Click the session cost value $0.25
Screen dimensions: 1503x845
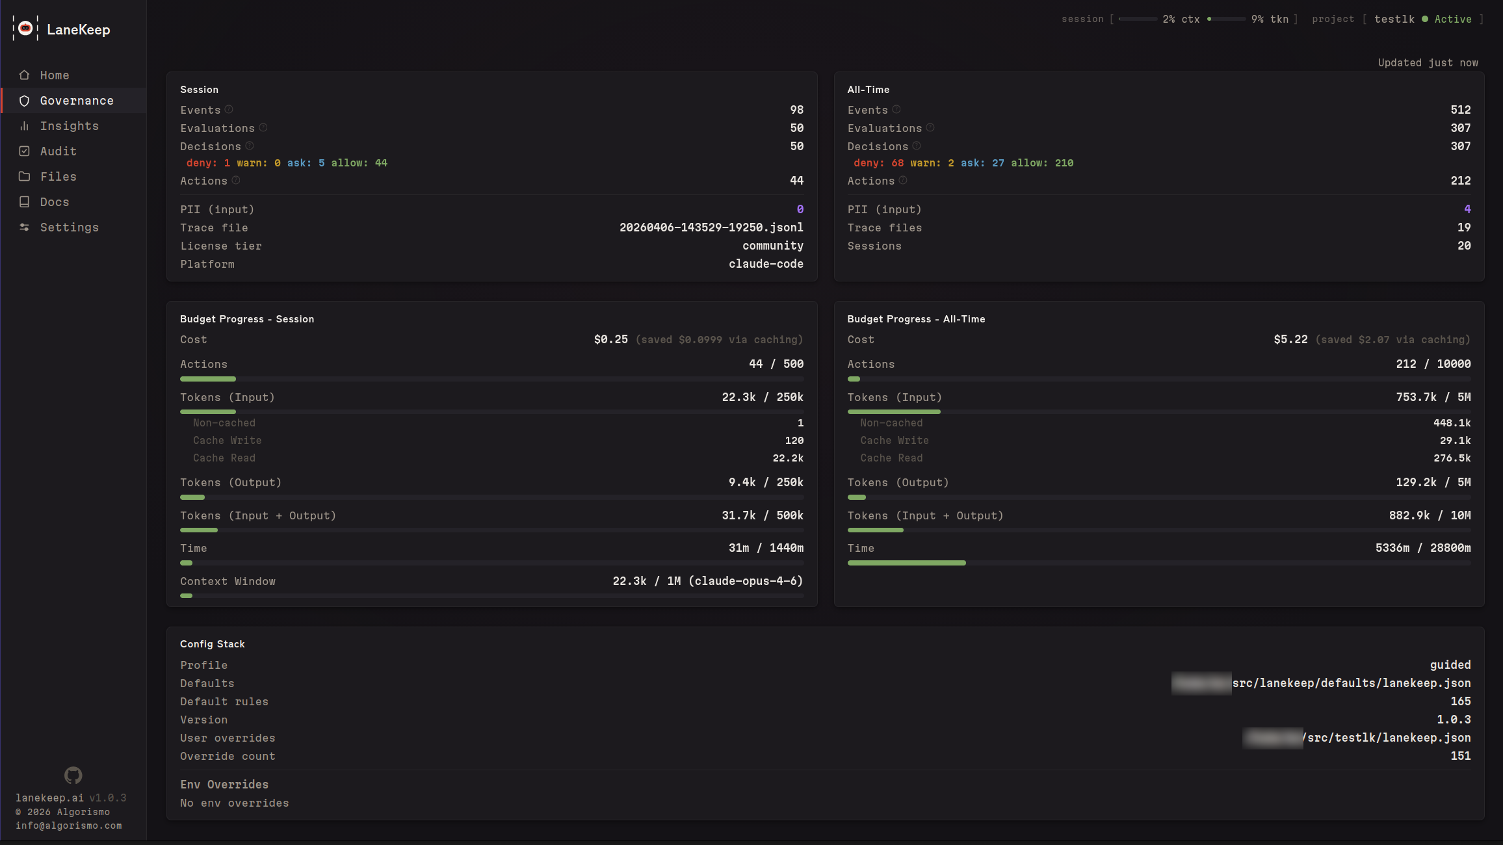click(x=611, y=339)
